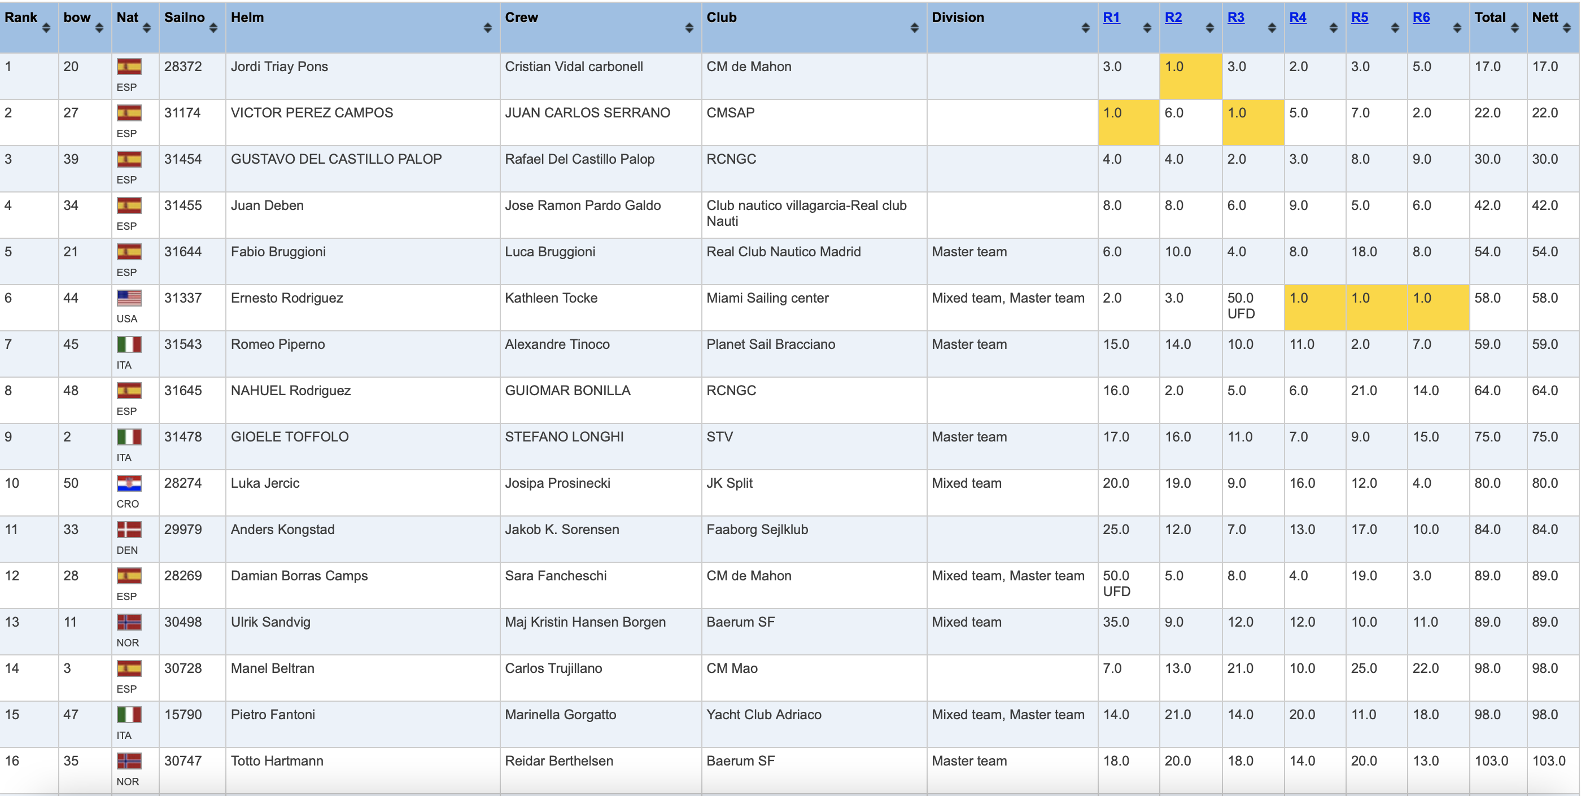Viewport: 1581px width, 796px height.
Task: Click the yellow R6 cell of Ernesto Rodriguez
Action: coord(1439,308)
